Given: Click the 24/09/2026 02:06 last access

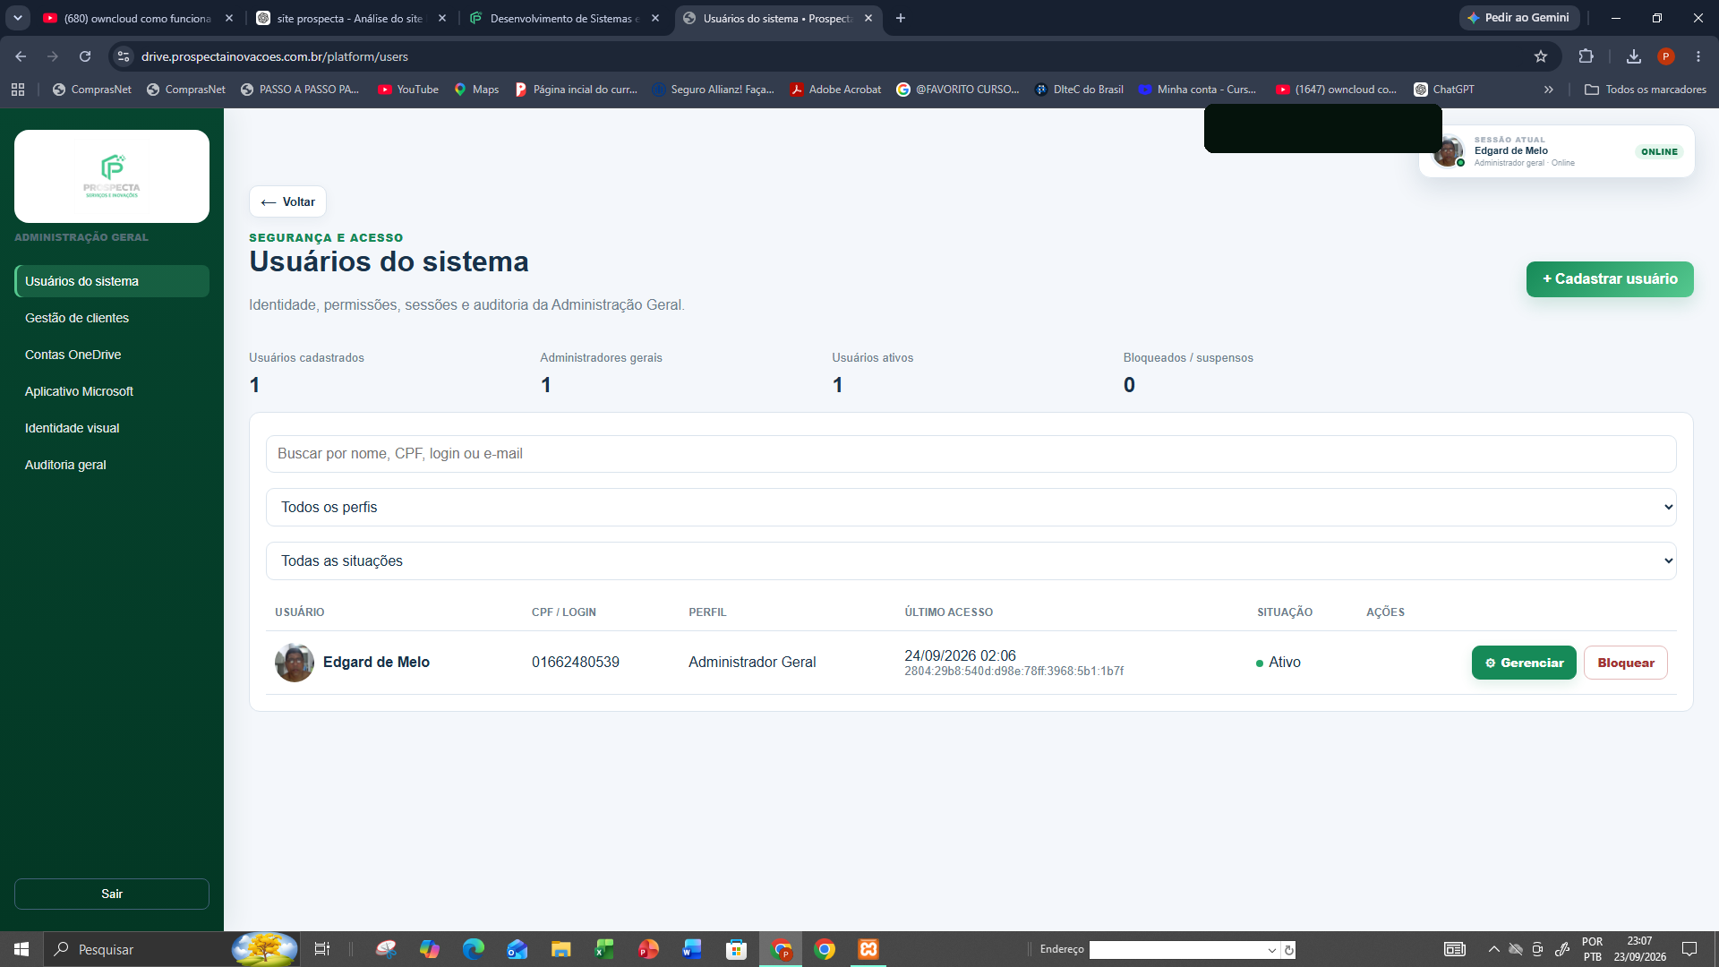Looking at the screenshot, I should pos(960,655).
